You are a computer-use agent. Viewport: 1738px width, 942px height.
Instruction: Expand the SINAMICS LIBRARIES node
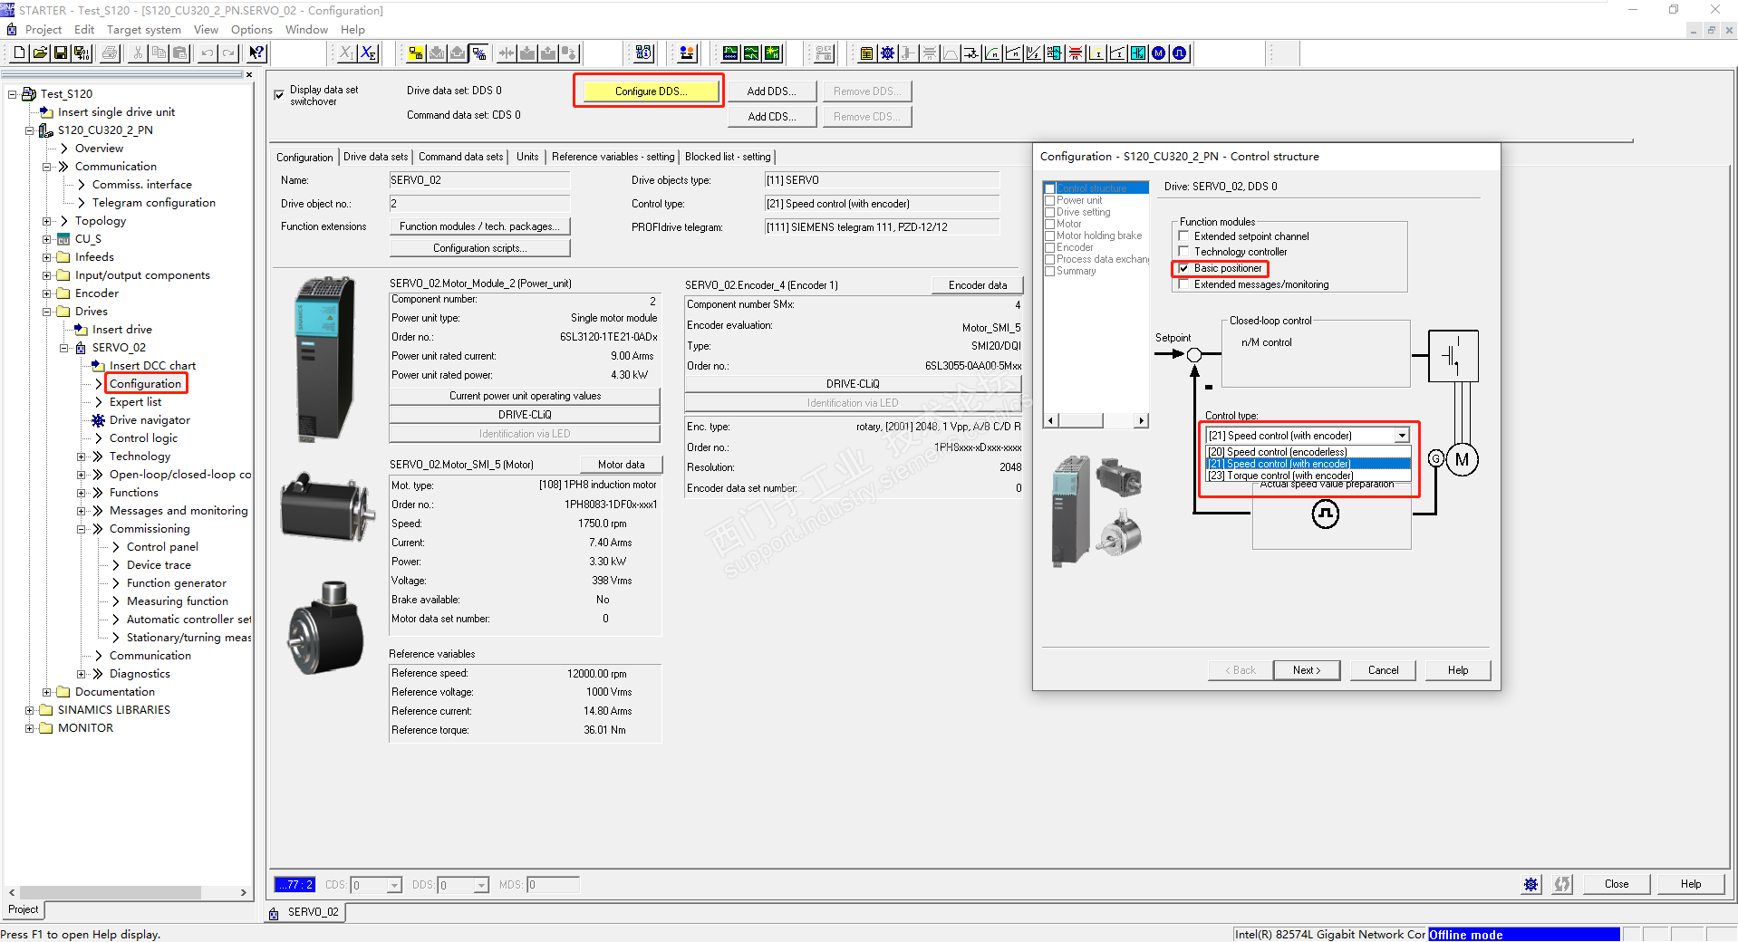pos(29,710)
